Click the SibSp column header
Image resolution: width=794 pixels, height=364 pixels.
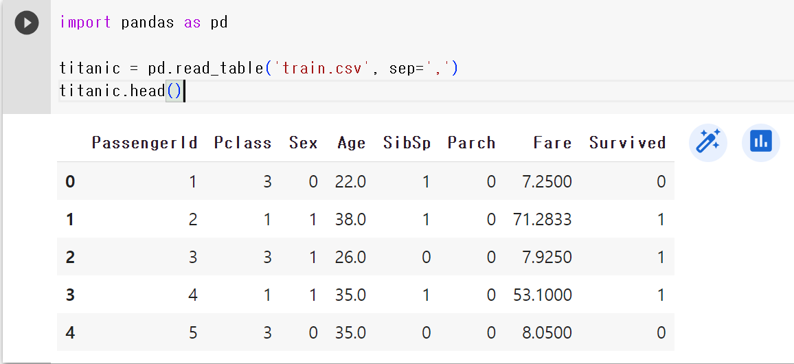[407, 143]
